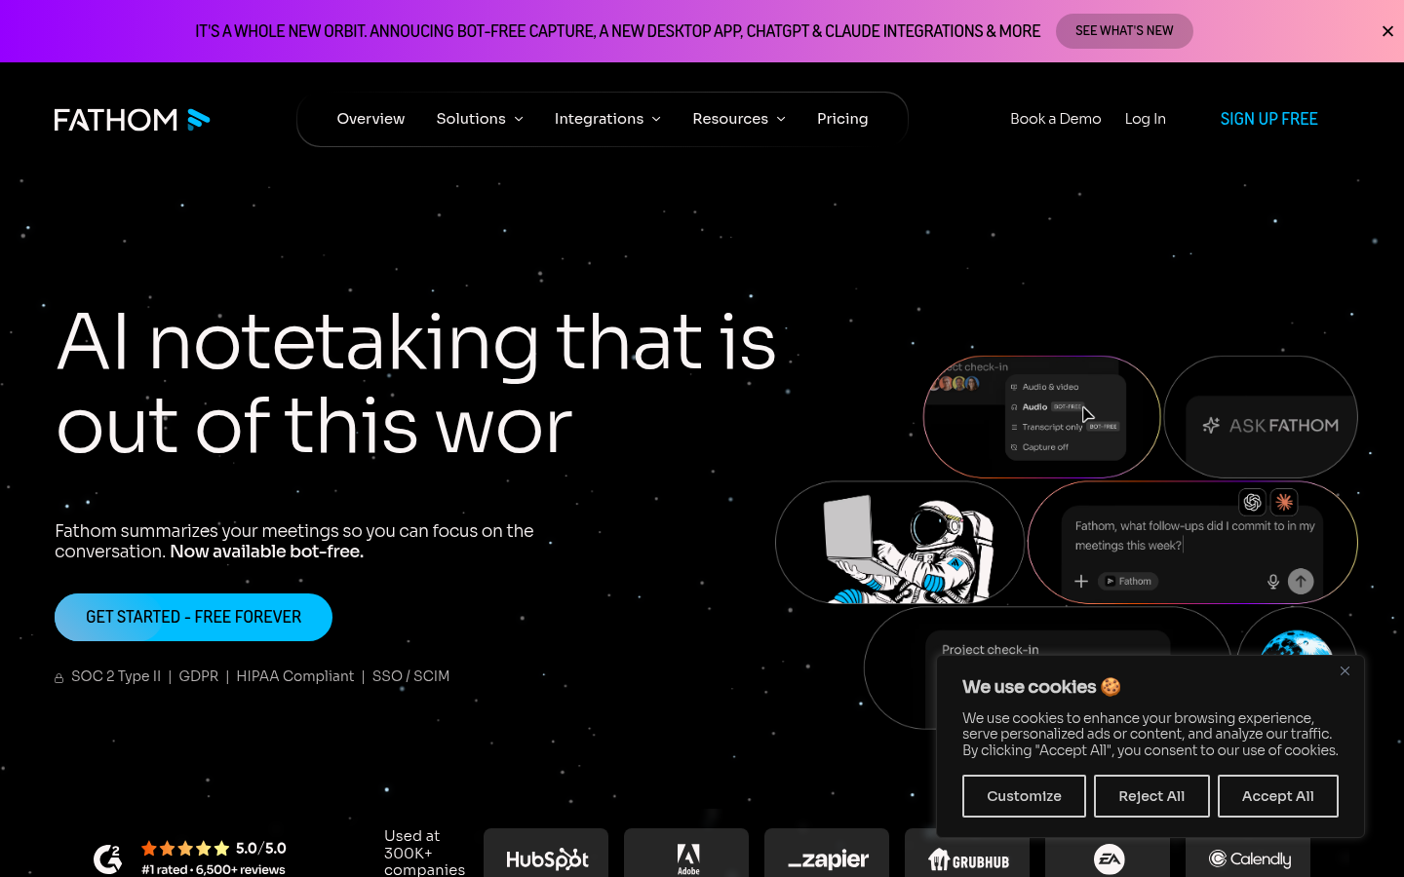Open the Pricing page

click(842, 119)
